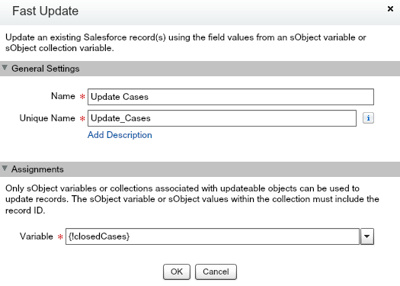This screenshot has width=400, height=286.
Task: Click the General Settings header text
Action: 46,69
